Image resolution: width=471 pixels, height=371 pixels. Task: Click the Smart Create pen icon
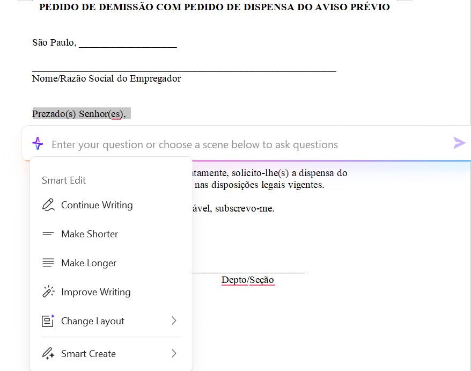pyautogui.click(x=48, y=353)
